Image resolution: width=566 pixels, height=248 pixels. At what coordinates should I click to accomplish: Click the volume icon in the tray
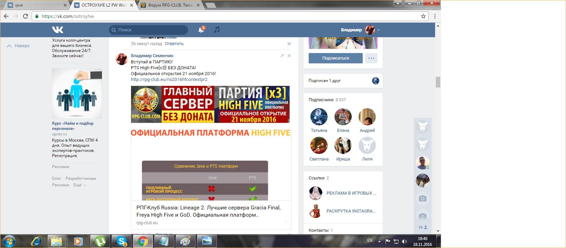click(404, 241)
